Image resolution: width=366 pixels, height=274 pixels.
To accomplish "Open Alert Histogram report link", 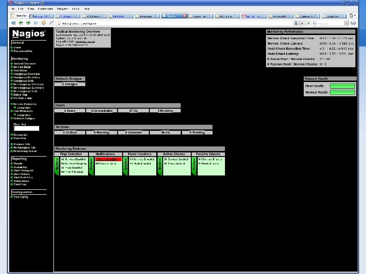I will (x=24, y=170).
